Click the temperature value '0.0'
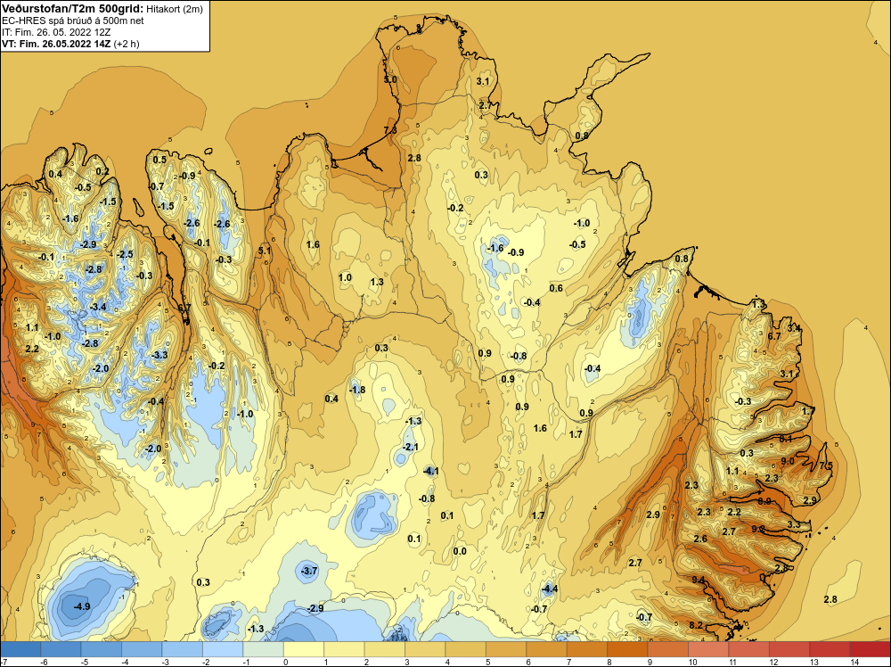Screen dimensions: 891x667 tap(460, 551)
